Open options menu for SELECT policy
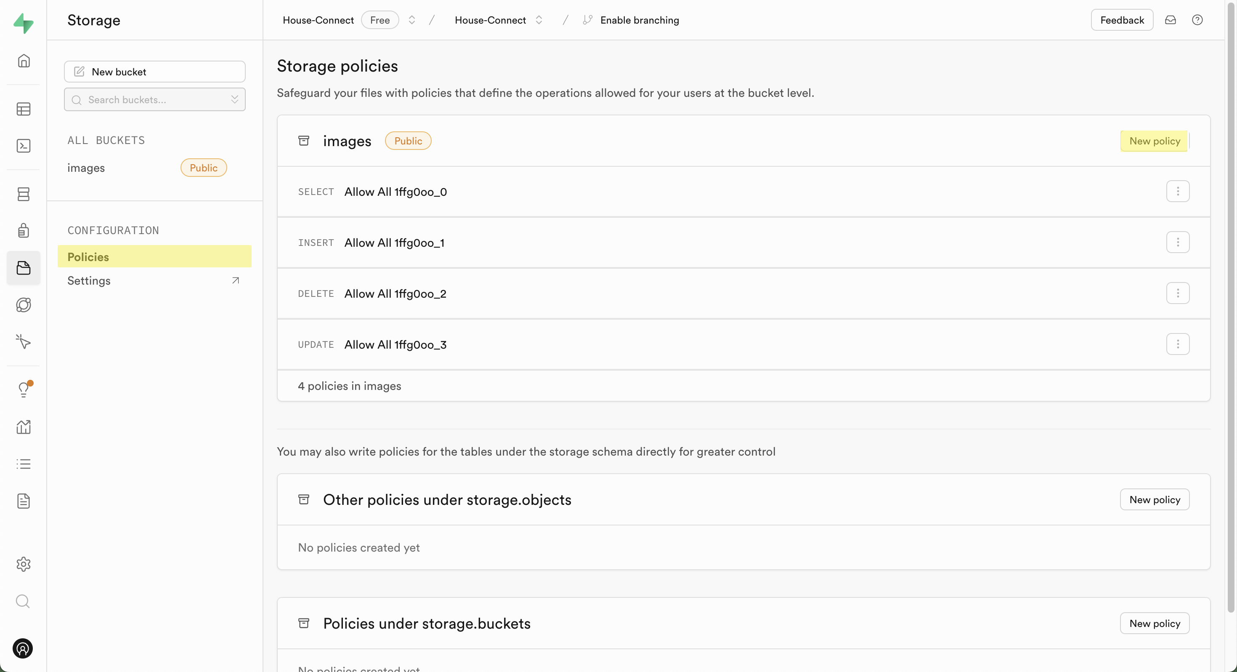Viewport: 1237px width, 672px height. coord(1177,191)
